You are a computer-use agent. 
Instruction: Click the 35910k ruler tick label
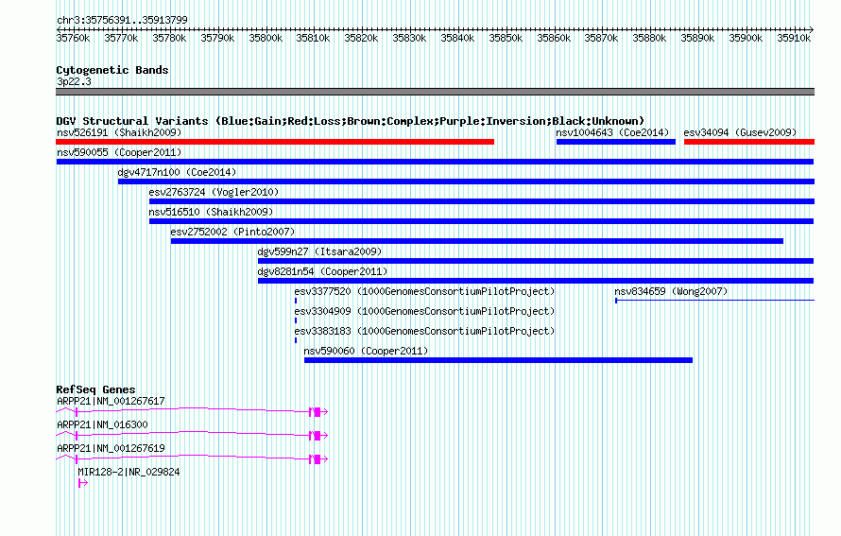tap(794, 38)
